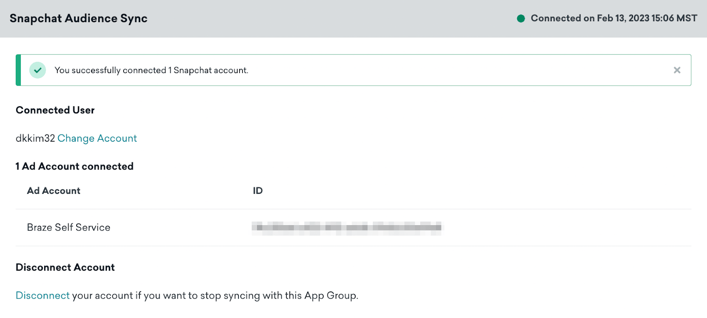This screenshot has height=318, width=707.
Task: Click the green connected status dot
Action: 521,18
